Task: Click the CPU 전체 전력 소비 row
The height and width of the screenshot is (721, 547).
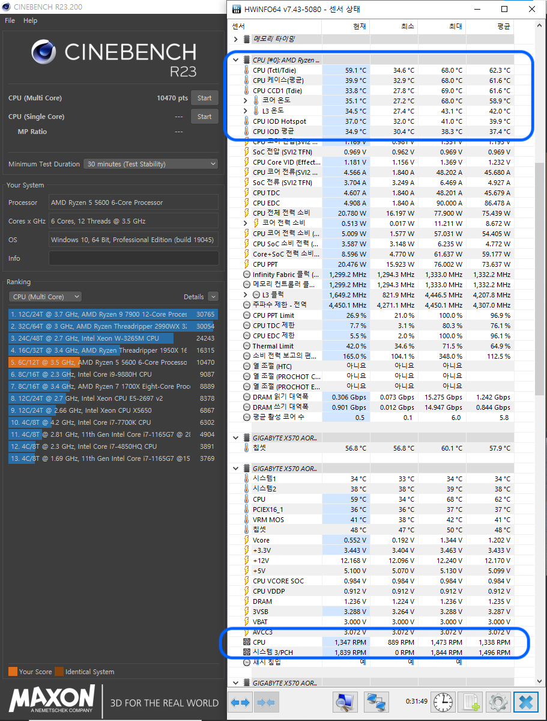Action: [x=371, y=213]
